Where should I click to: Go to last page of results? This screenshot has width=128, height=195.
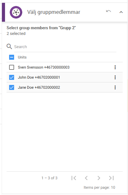[111, 178]
